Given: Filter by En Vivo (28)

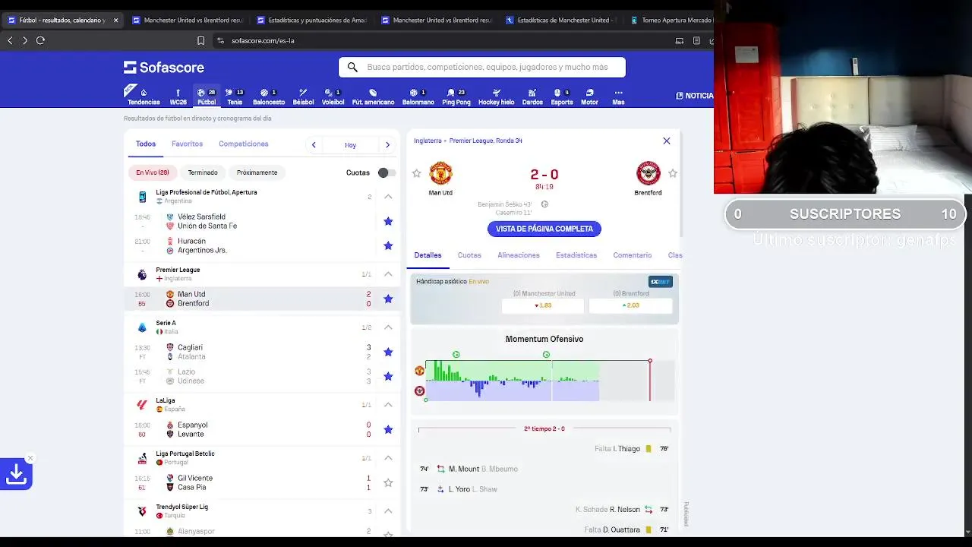Looking at the screenshot, I should (153, 172).
